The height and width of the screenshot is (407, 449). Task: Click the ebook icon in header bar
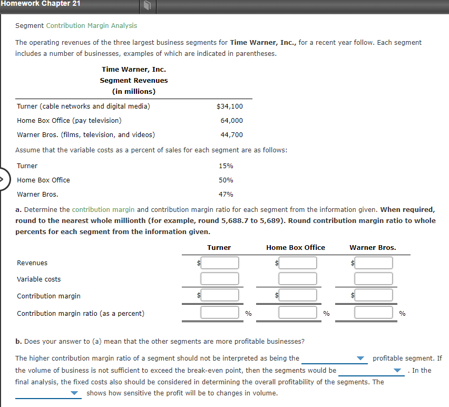(147, 5)
